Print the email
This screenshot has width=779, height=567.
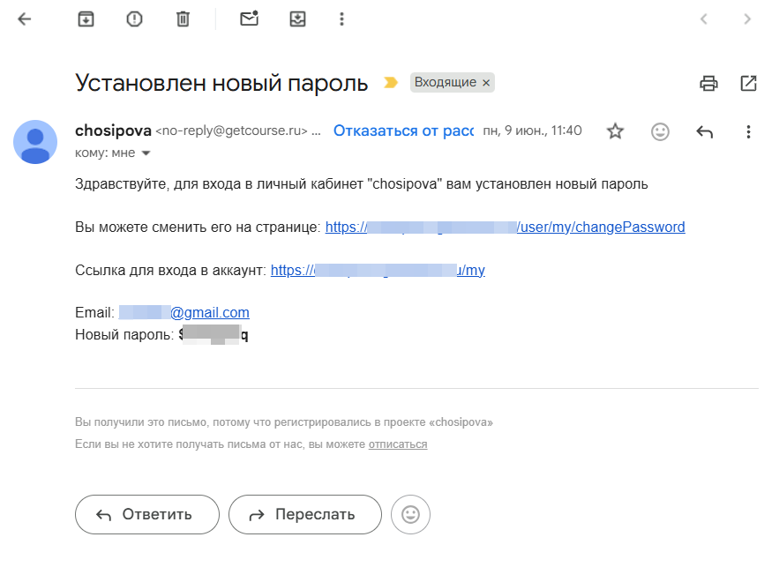coord(708,82)
